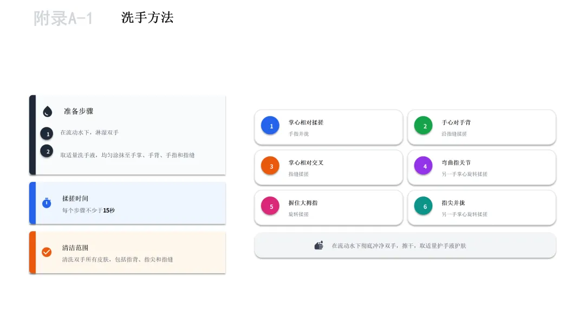Select the 附录A-1 heading text
This screenshot has width=585, height=329.
point(63,18)
